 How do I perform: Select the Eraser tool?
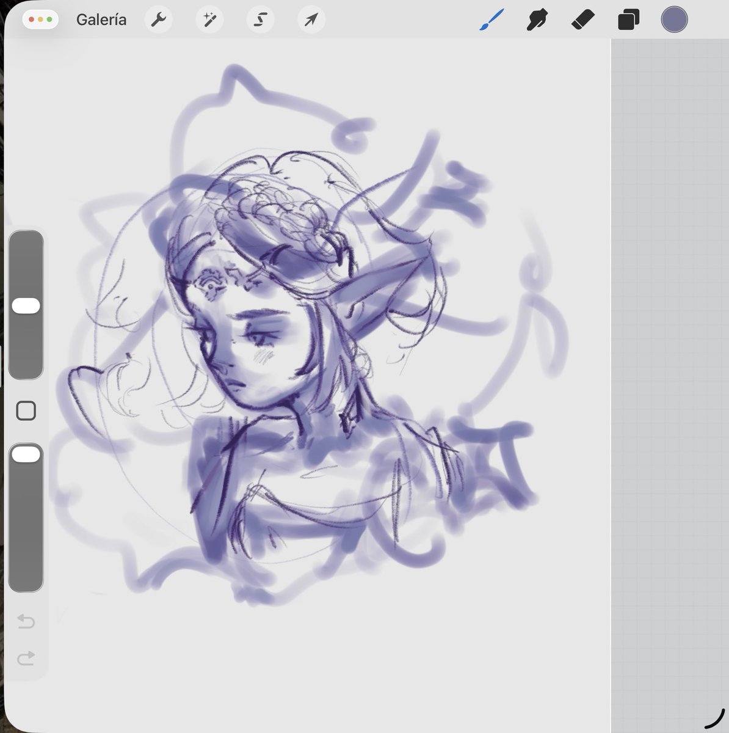(582, 20)
